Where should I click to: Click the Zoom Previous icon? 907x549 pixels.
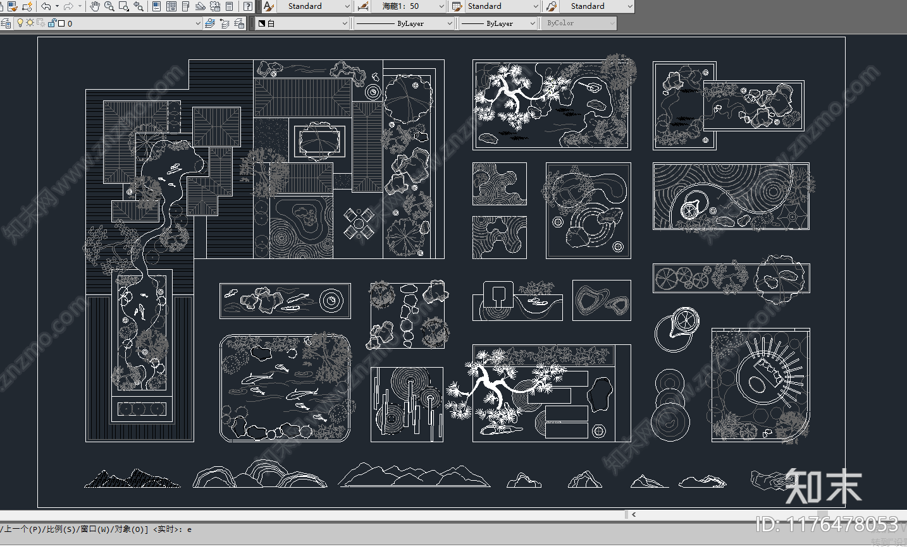click(x=139, y=6)
